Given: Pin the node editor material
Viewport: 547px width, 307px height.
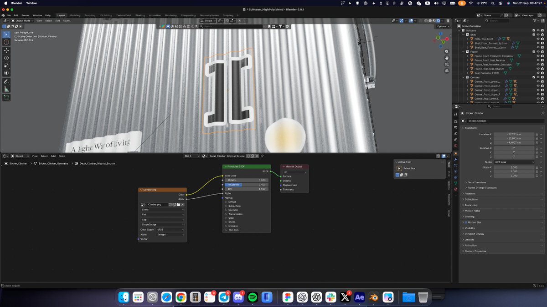Looking at the screenshot, I should click(x=262, y=156).
